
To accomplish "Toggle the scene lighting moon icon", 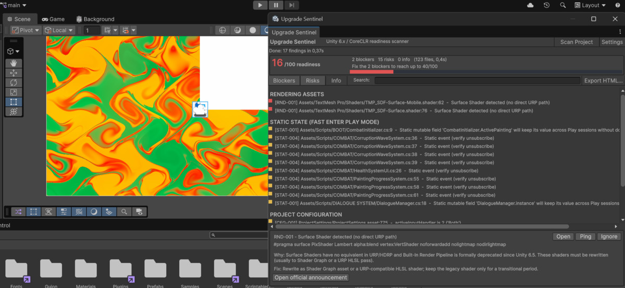I will [94, 212].
